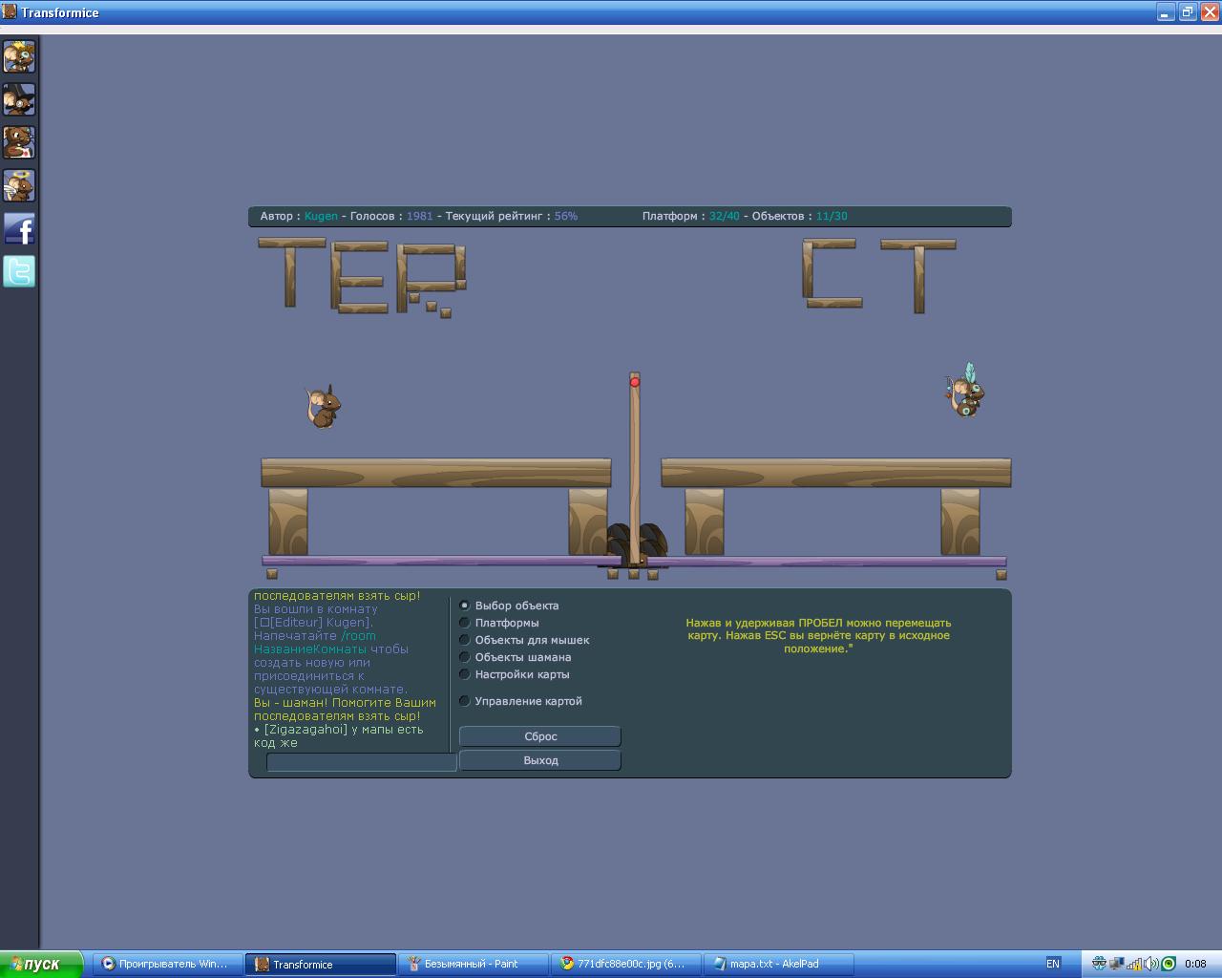Open the wireless signal tray icon

pyautogui.click(x=1134, y=964)
